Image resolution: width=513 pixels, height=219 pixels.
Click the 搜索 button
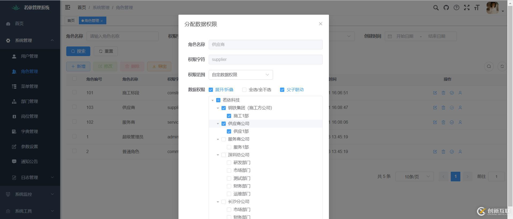[78, 51]
